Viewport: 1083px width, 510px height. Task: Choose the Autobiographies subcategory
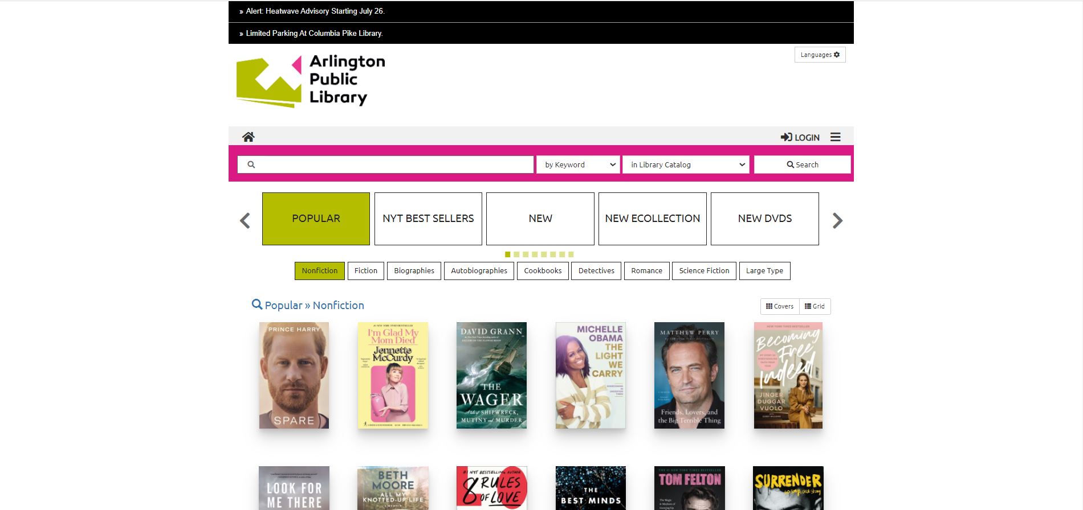coord(479,271)
